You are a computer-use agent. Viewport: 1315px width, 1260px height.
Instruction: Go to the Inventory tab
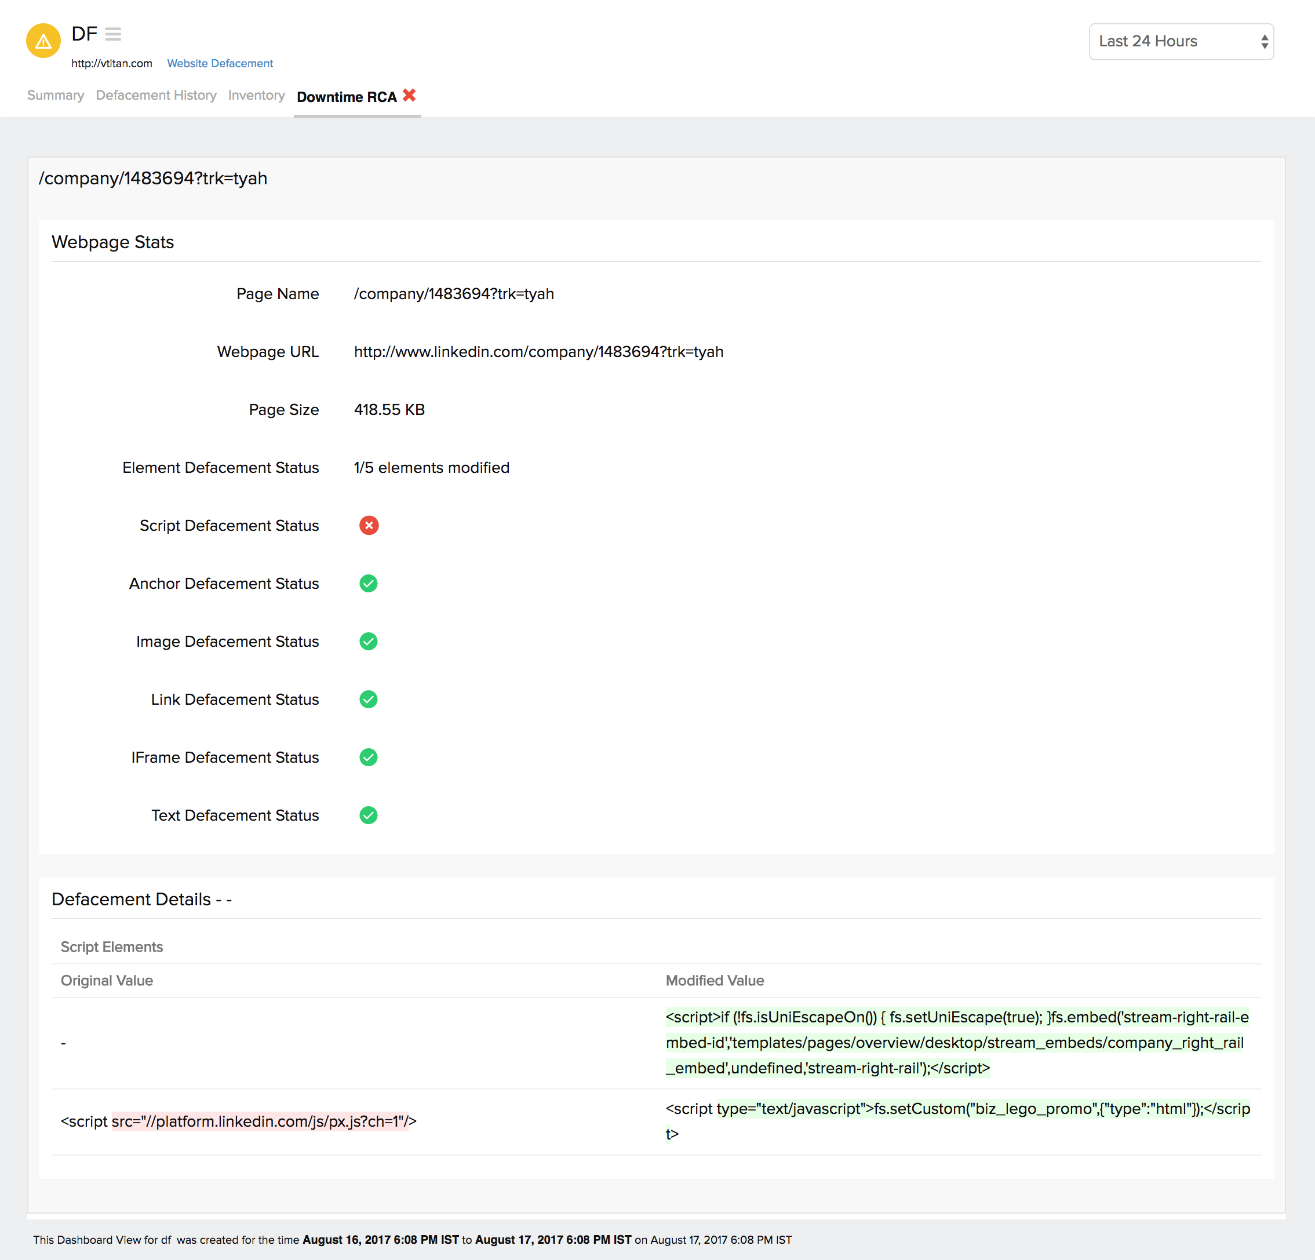(x=256, y=95)
